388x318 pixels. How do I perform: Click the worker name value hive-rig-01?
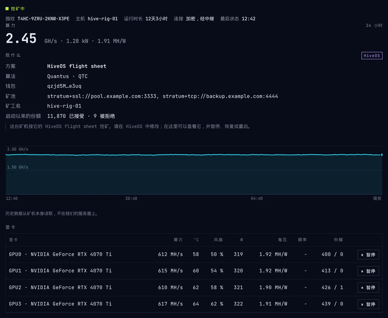(64, 106)
